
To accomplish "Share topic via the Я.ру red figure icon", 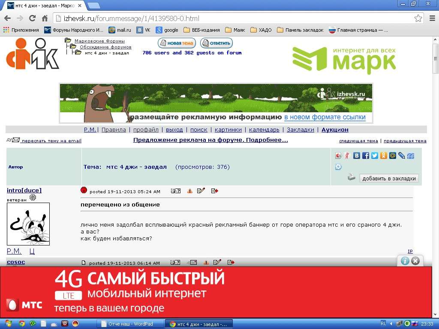I will (347, 156).
